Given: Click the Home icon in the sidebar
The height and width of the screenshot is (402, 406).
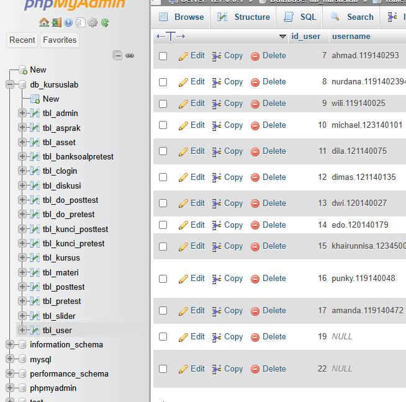Looking at the screenshot, I should tap(43, 23).
